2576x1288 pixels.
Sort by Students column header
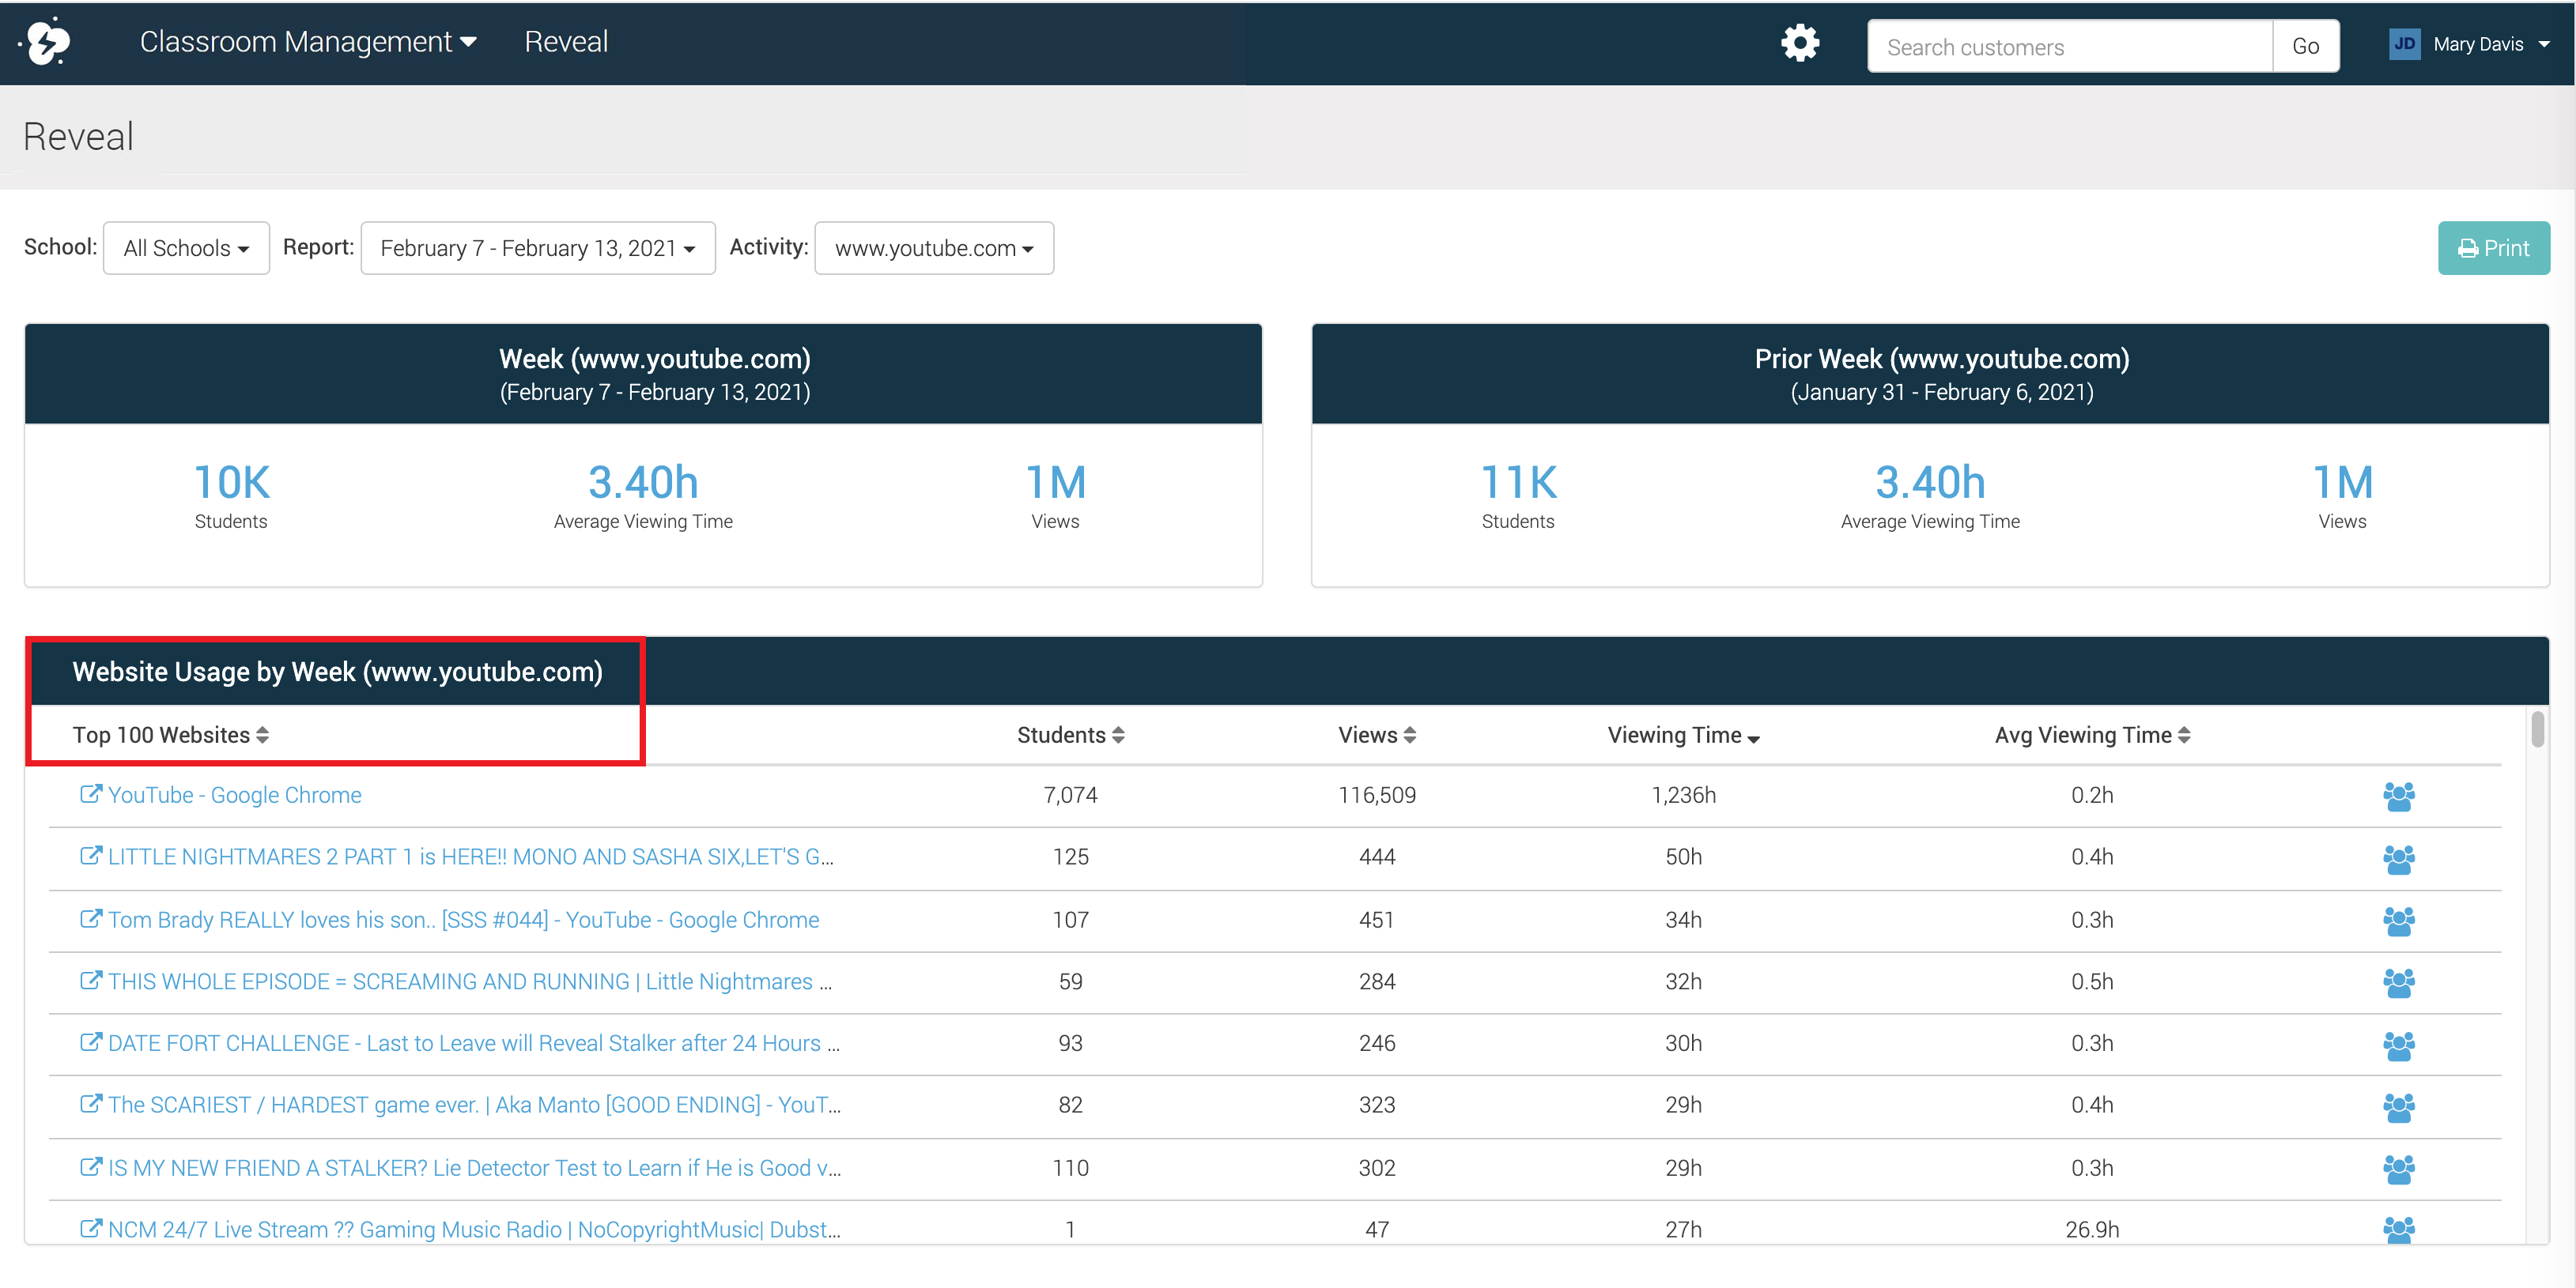1070,736
